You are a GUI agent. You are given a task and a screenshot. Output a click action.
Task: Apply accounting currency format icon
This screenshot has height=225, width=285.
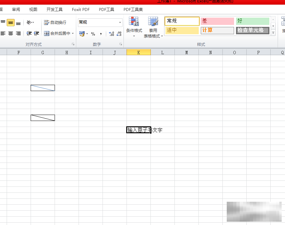pyautogui.click(x=82, y=34)
